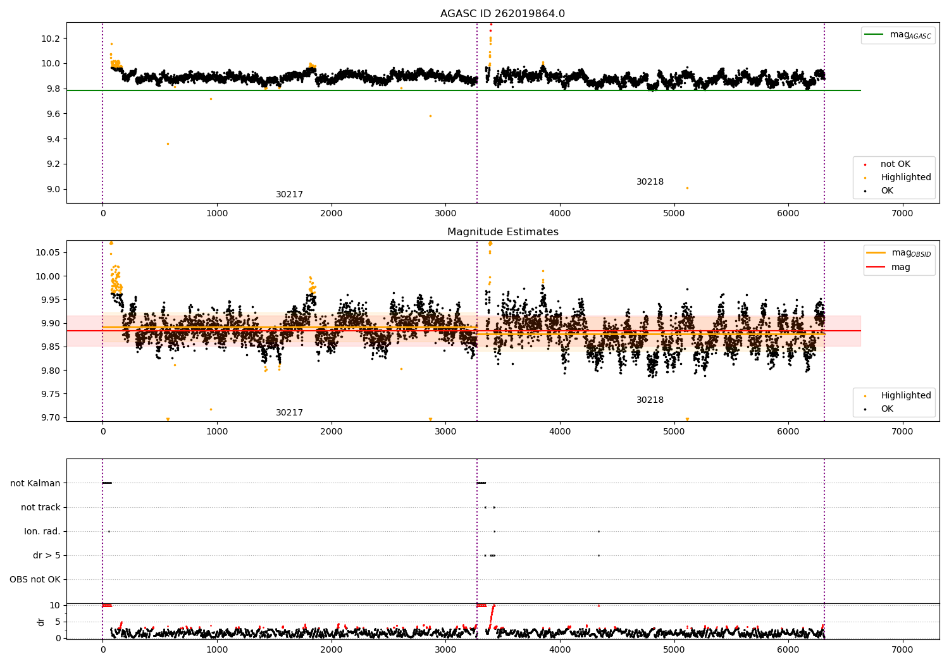The height and width of the screenshot is (664, 949).
Task: Click the orange outlier near magnitude 9.58 in top plot
Action: 430,116
